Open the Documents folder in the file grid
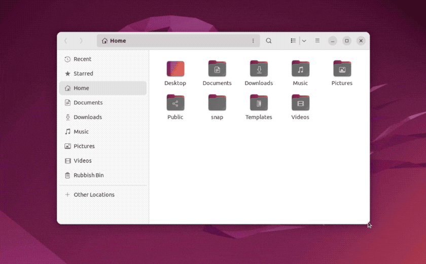The height and width of the screenshot is (264, 426). click(x=217, y=68)
